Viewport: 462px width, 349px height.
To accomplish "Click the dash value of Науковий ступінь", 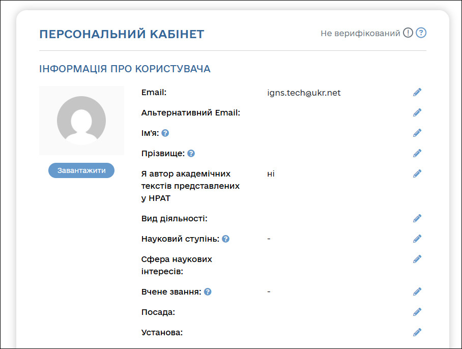I will tap(269, 239).
